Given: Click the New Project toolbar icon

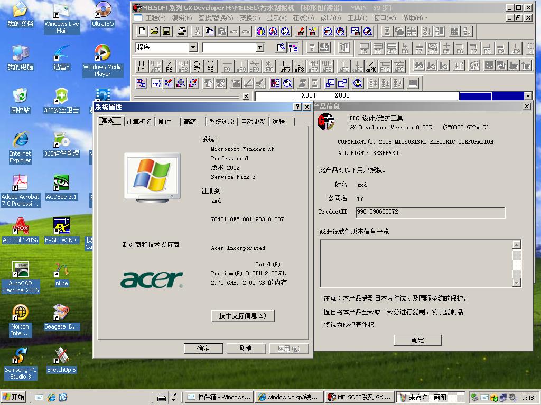Looking at the screenshot, I should pyautogui.click(x=142, y=32).
